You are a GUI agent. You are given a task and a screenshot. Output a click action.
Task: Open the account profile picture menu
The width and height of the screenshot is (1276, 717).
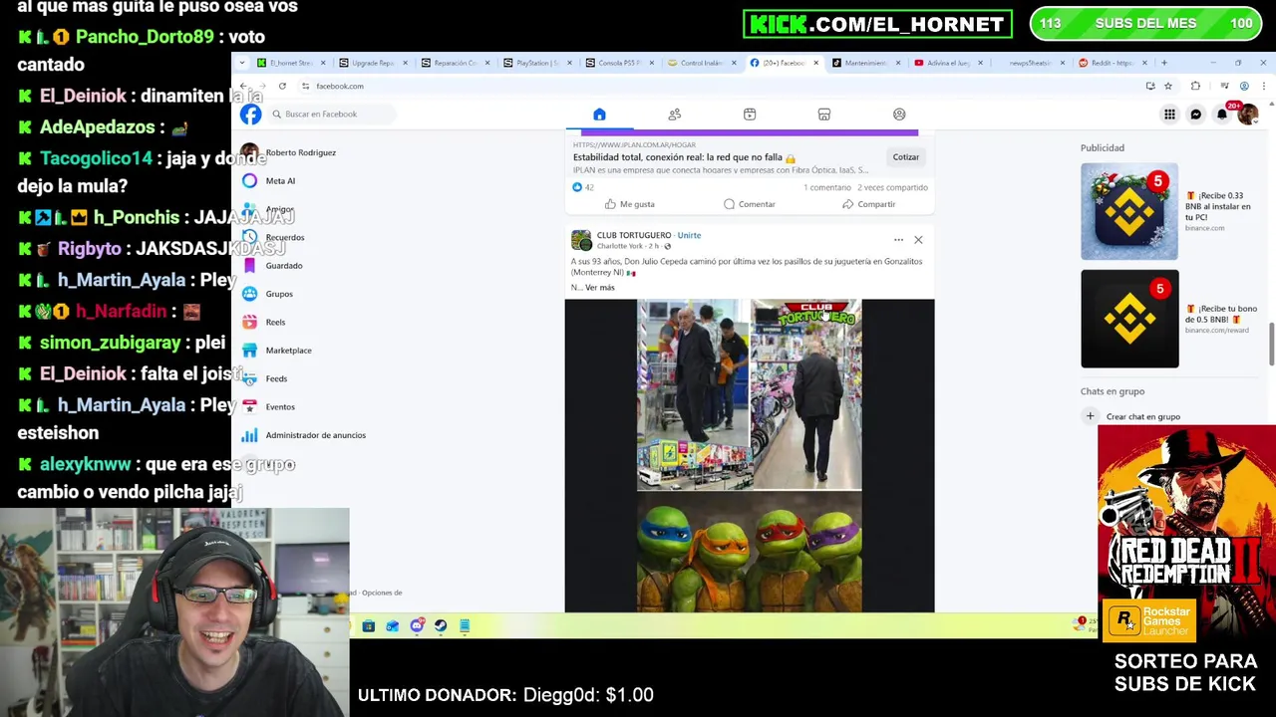click(x=1247, y=115)
